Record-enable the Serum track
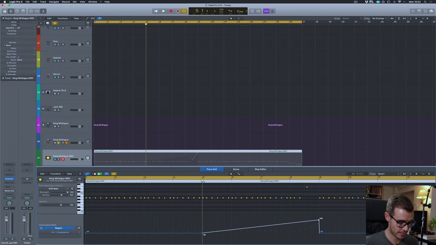The height and width of the screenshot is (245, 436). pyautogui.click(x=63, y=77)
